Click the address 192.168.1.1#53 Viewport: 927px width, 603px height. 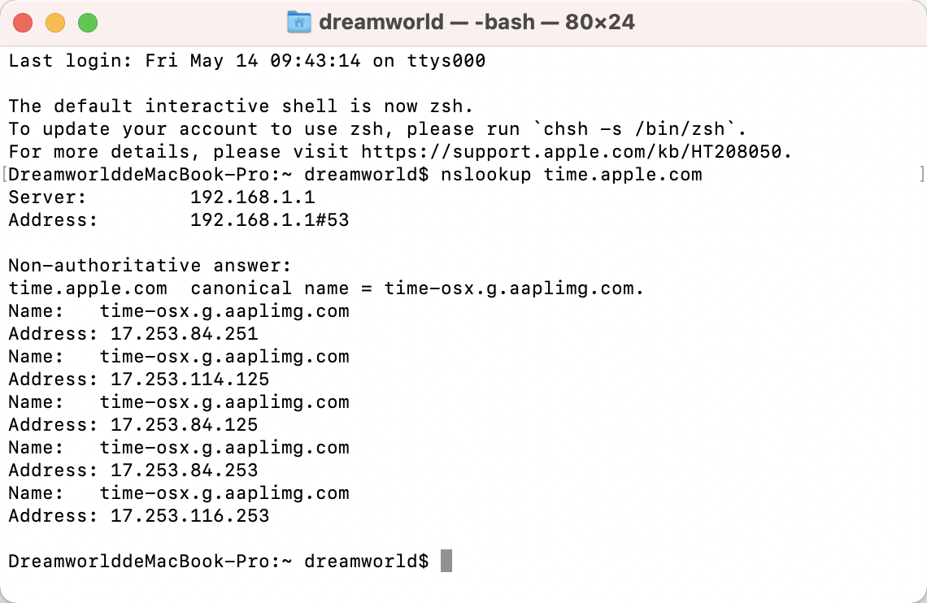(x=269, y=219)
